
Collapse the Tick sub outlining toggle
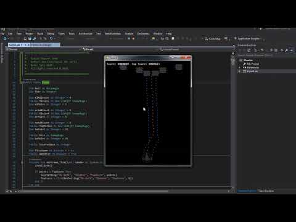(22, 162)
